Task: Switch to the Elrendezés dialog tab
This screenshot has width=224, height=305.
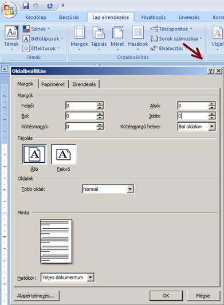Action: tap(84, 84)
